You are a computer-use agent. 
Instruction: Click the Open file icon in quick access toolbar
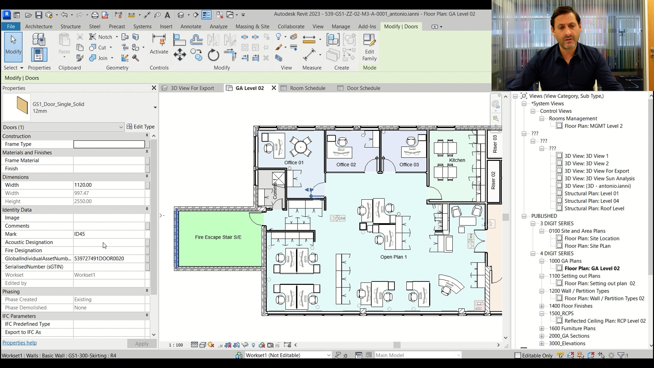(x=28, y=15)
